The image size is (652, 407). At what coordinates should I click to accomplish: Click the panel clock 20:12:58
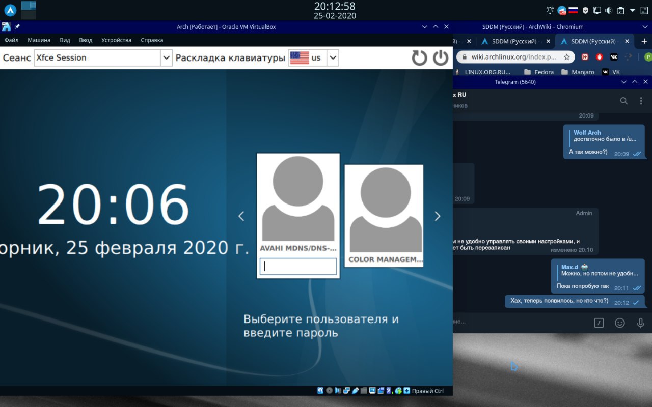click(x=335, y=6)
